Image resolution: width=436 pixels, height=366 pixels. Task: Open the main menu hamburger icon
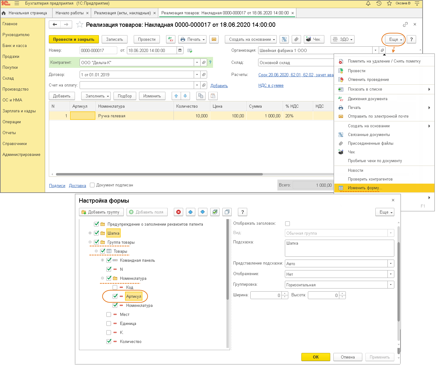tap(17, 3)
